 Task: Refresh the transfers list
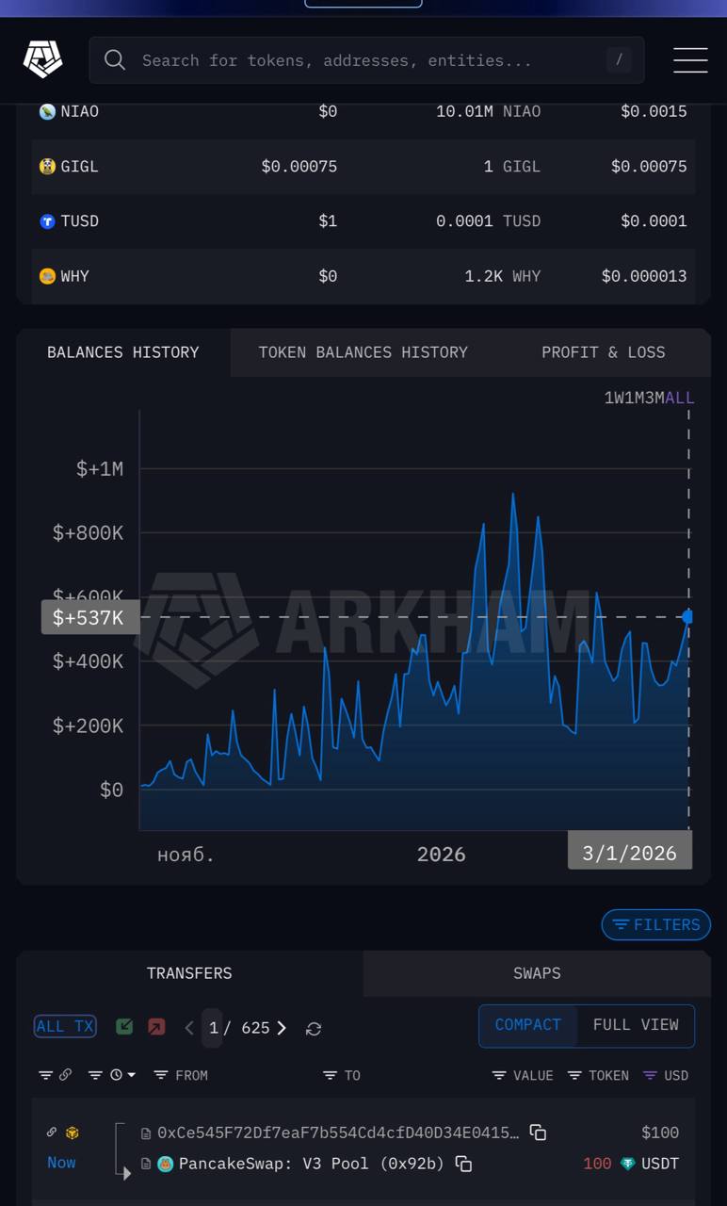pyautogui.click(x=314, y=1029)
